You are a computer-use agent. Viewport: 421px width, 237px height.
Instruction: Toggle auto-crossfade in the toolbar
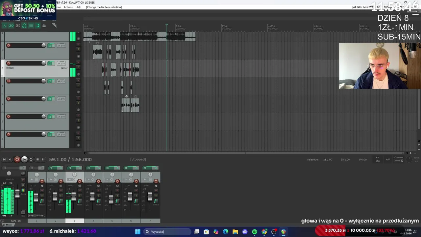click(4, 25)
